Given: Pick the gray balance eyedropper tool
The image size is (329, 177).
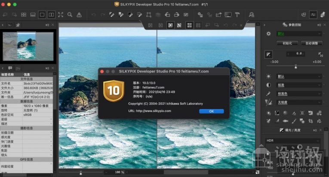Looking at the screenshot, I should click(x=121, y=15).
